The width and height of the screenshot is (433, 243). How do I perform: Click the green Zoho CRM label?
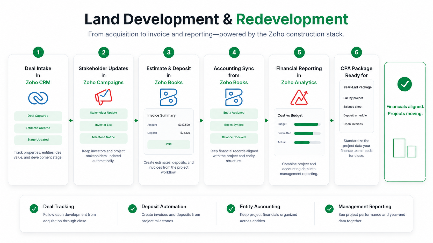[x=38, y=83]
